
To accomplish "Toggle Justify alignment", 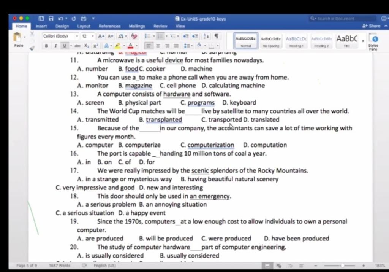I will [176, 46].
